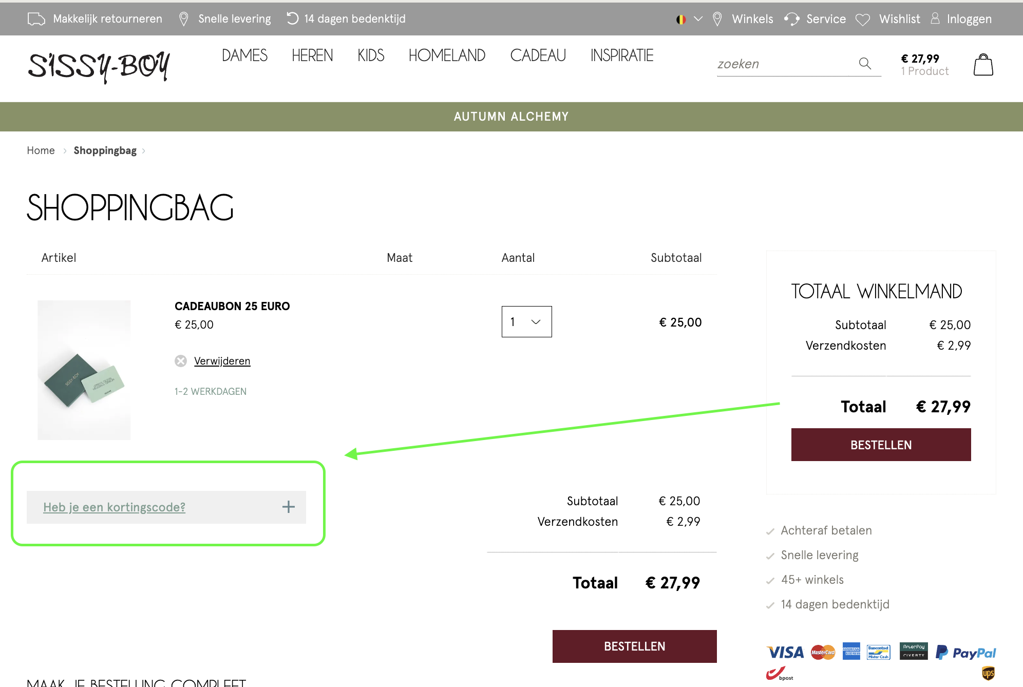Click the search magnifier icon
Screen dimensions: 1023x687
865,63
